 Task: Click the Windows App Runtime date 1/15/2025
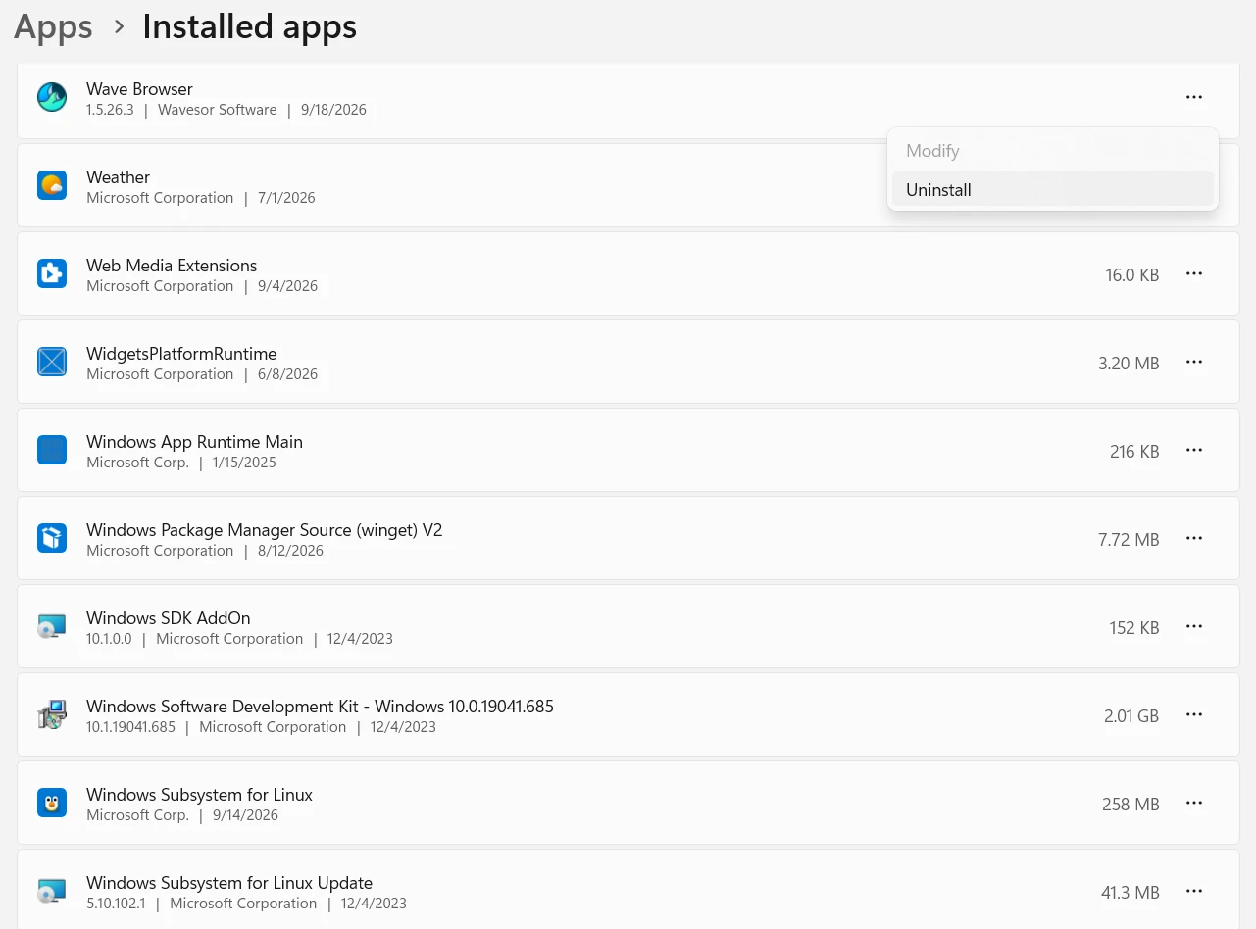[244, 463]
